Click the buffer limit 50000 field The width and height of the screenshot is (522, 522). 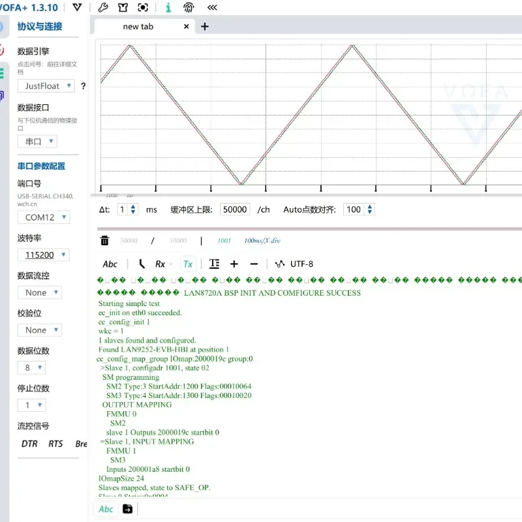(235, 209)
